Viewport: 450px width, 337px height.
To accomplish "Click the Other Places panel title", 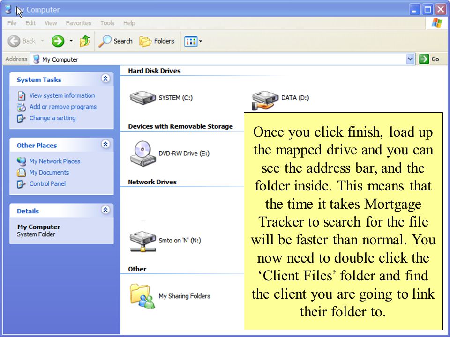I will click(37, 145).
